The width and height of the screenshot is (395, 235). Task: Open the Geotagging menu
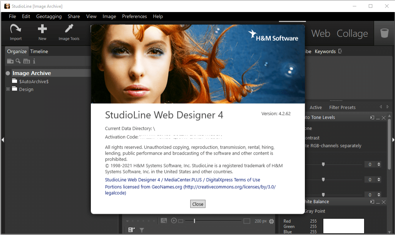tap(49, 16)
